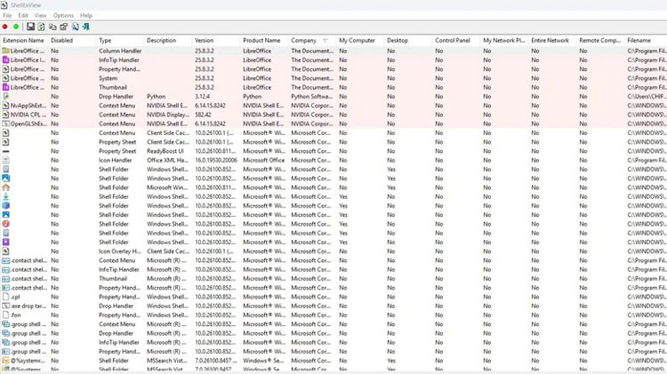Select the 'Column Handler' type cell
Image resolution: width=667 pixels, height=374 pixels.
coord(120,51)
